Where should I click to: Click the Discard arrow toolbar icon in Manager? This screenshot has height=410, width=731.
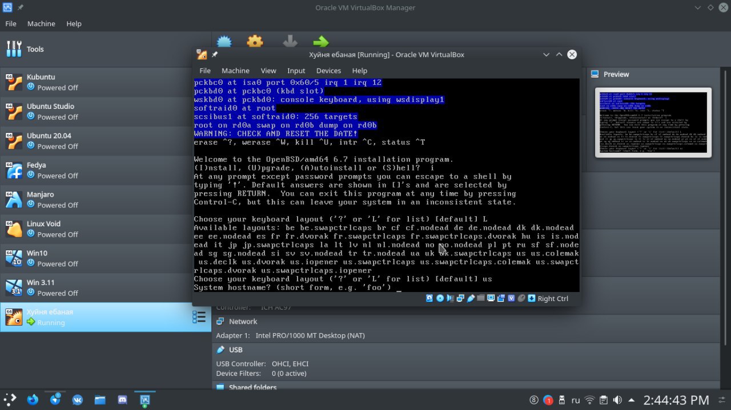point(290,42)
